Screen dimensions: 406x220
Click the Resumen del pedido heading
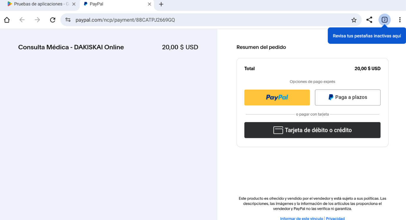[x=261, y=47]
